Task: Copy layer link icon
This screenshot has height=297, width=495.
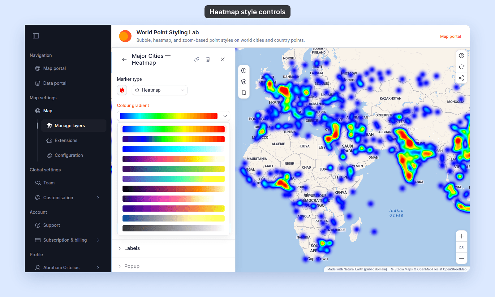Action: [197, 59]
